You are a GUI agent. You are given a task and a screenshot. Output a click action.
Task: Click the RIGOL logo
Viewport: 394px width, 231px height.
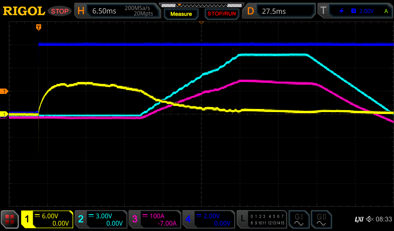(x=24, y=11)
